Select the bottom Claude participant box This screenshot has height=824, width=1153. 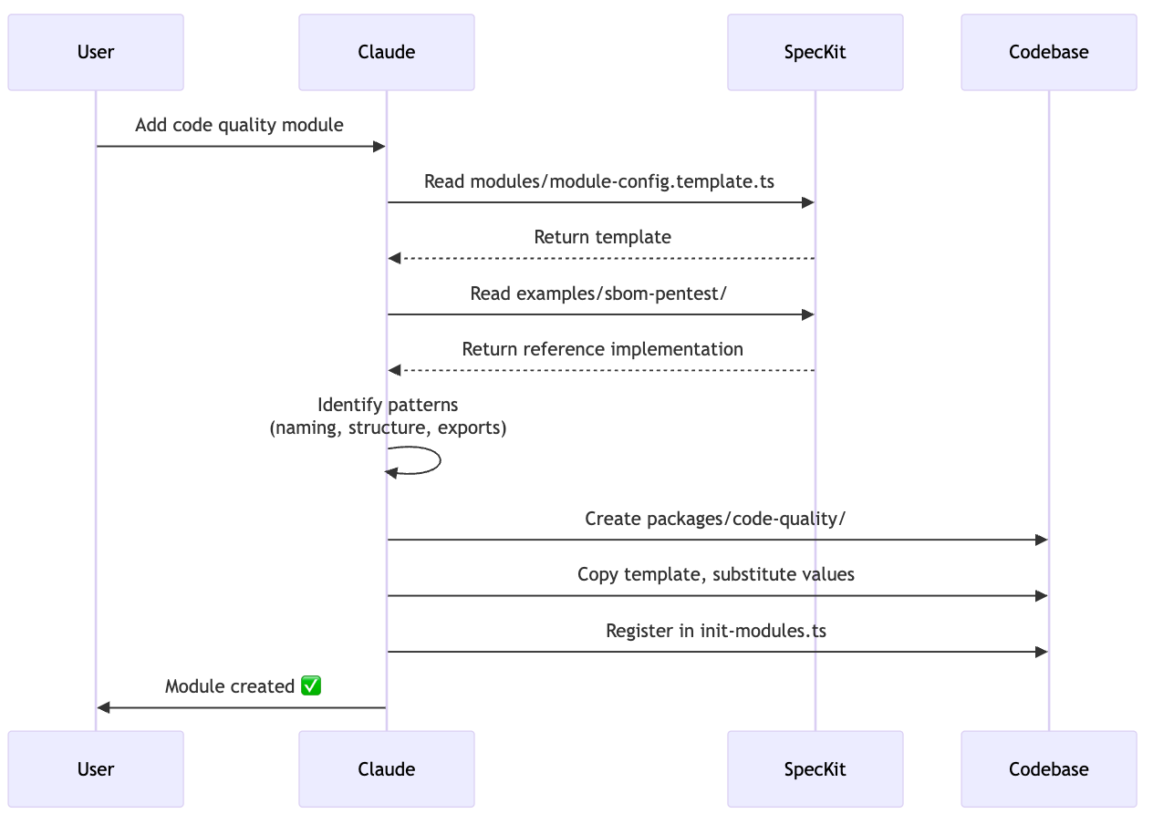[387, 769]
